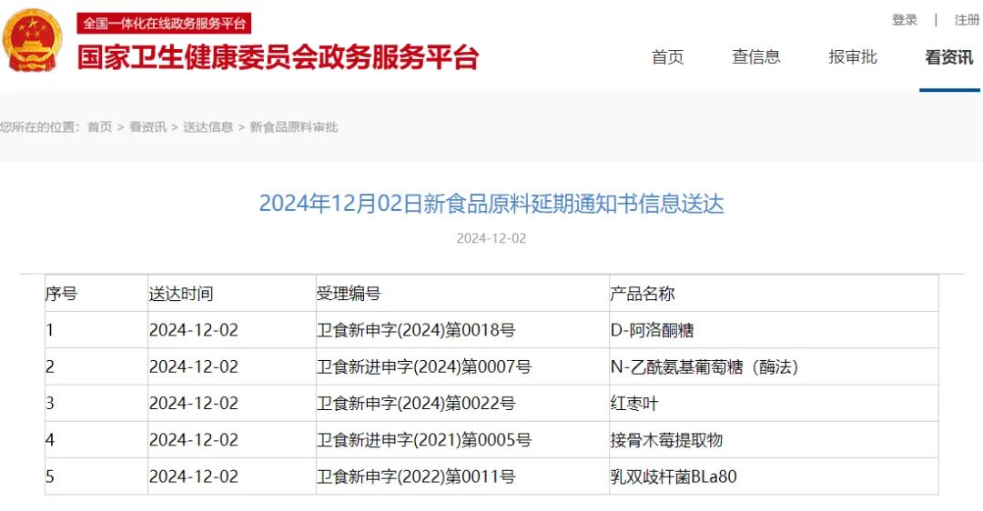The image size is (983, 511).
Task: Click serial number 1 in the D-阿洛酮糖 row
Action: pos(49,330)
